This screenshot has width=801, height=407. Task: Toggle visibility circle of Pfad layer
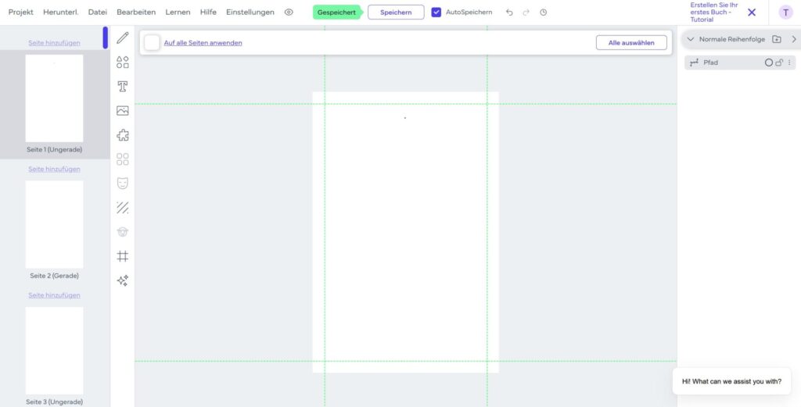point(768,62)
